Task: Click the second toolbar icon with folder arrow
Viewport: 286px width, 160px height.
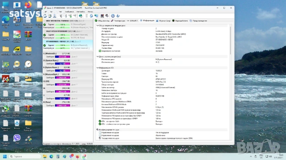Action: tap(50, 16)
